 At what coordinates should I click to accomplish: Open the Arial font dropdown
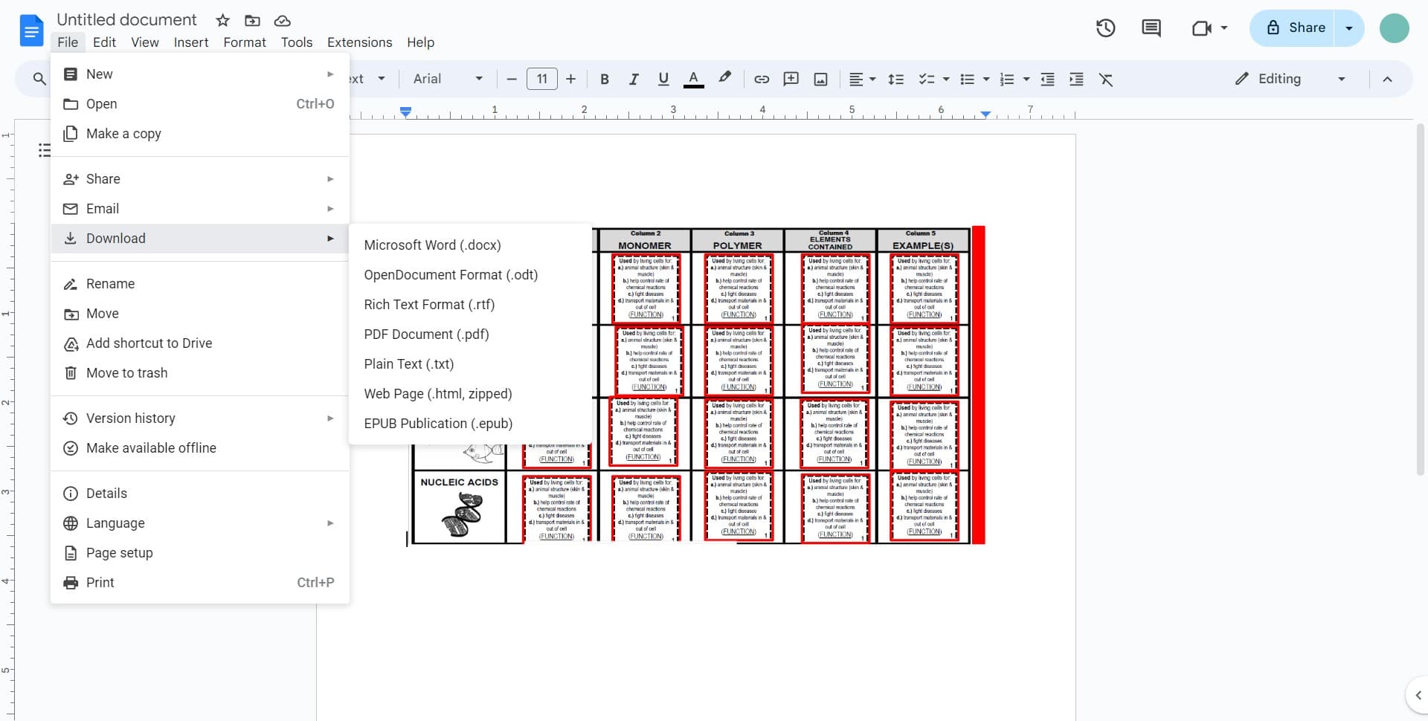pyautogui.click(x=448, y=79)
